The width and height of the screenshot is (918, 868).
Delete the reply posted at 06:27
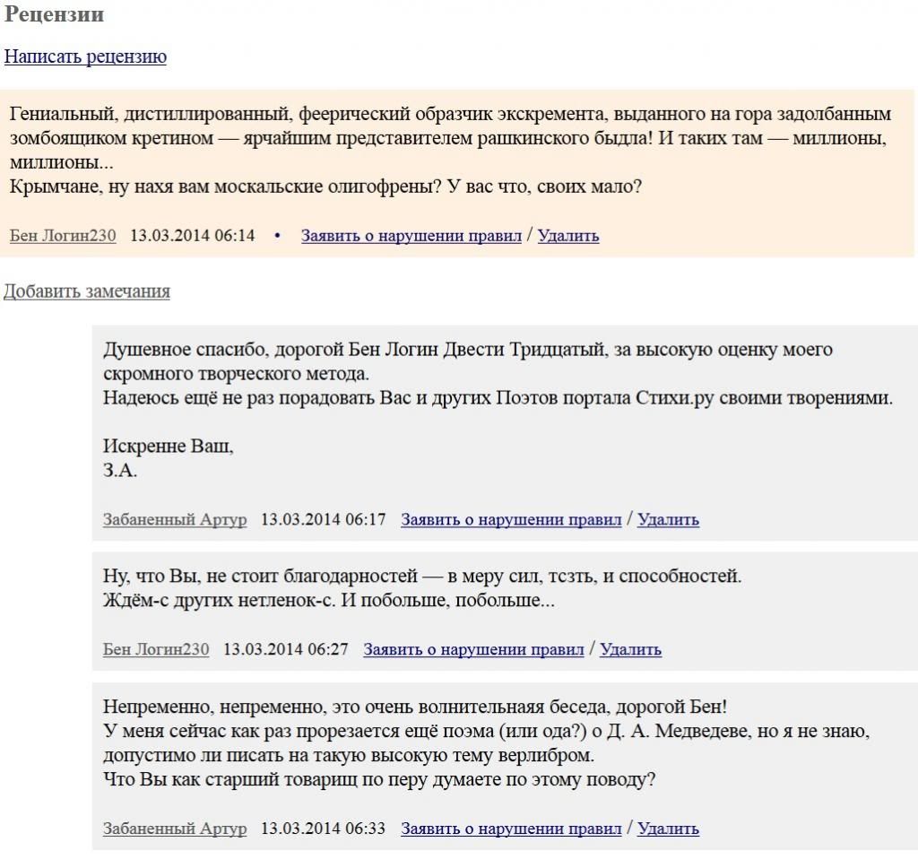[x=630, y=649]
